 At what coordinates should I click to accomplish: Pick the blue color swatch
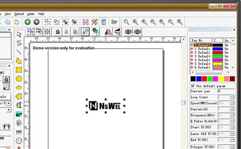(x=199, y=79)
